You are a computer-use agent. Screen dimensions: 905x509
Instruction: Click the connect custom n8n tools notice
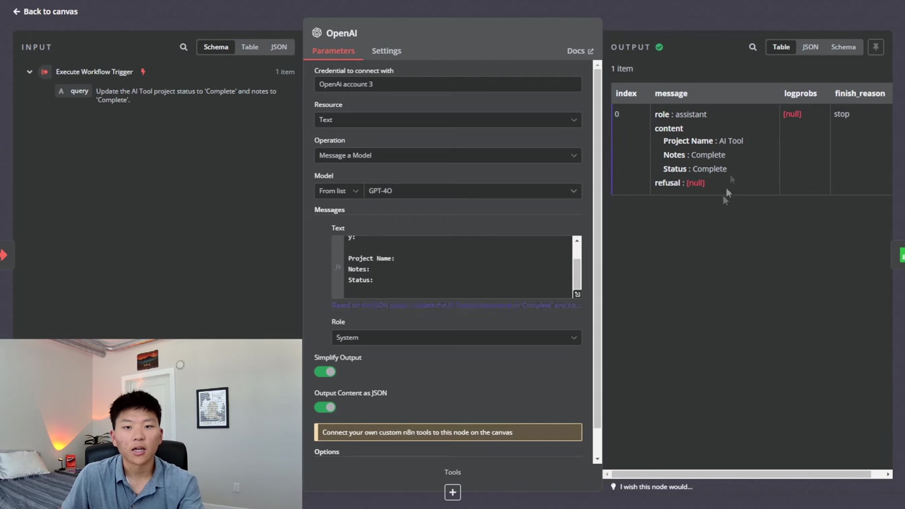click(x=448, y=432)
